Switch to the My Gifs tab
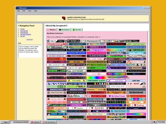Screen dimensions: 166x124 click(x=77, y=30)
